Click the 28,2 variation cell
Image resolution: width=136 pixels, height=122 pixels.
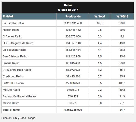[122, 50]
